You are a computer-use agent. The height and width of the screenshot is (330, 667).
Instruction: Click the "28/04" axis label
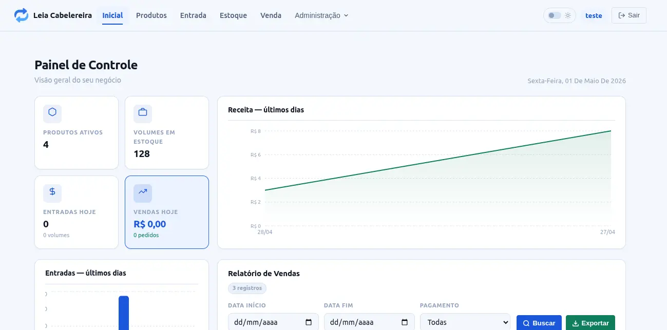coord(265,232)
